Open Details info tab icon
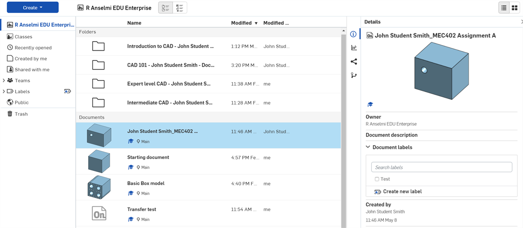The image size is (523, 228). [x=354, y=34]
